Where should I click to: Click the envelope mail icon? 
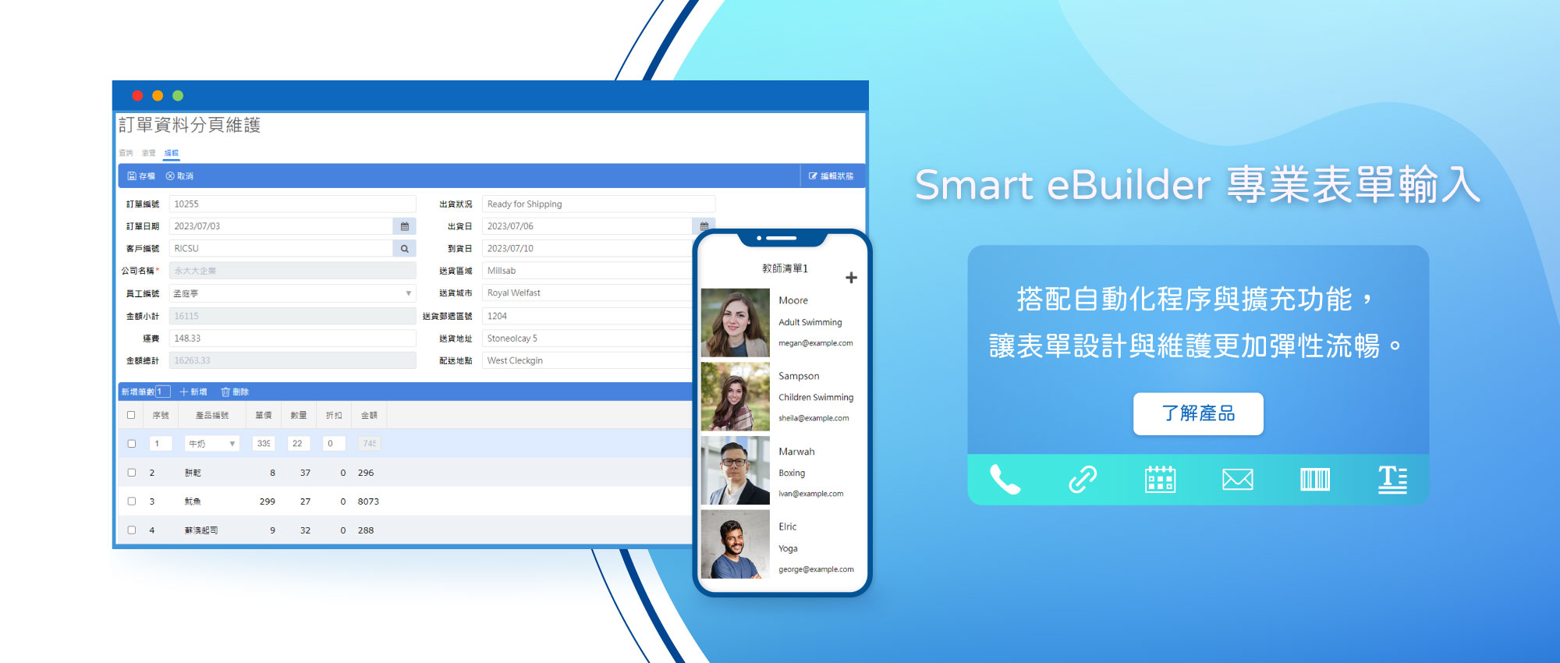point(1237,480)
